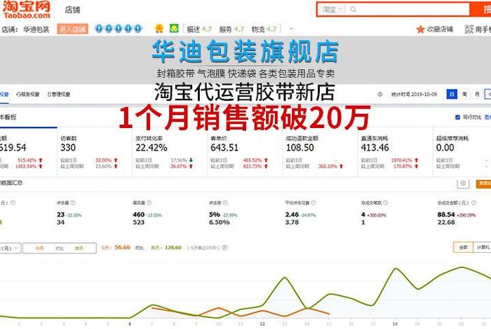This screenshot has width=491, height=329.
Task: Click the 华迪包装 shop name
Action: point(36,29)
